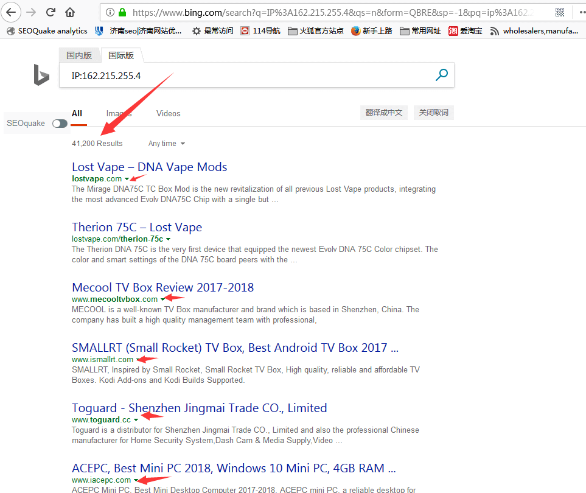Viewport: 586px width, 493px height.
Task: Open the Toguard - Shenzhen Jingmai Trade result
Action: pyautogui.click(x=200, y=408)
